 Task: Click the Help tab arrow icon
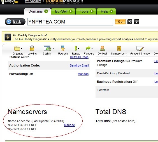[x=111, y=11]
